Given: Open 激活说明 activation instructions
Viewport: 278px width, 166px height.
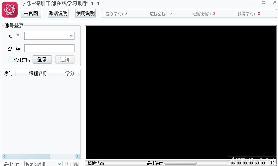Looking at the screenshot, I should pyautogui.click(x=58, y=14).
